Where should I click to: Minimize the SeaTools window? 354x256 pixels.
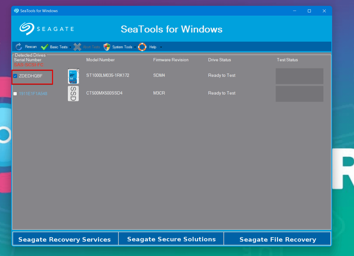pyautogui.click(x=295, y=11)
